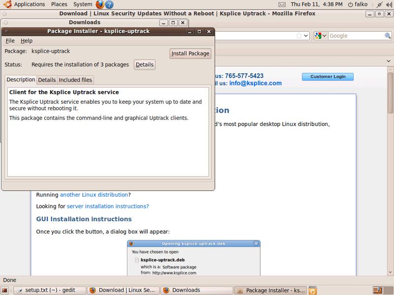Click the show desktop icon in taskbar

pos(5,290)
